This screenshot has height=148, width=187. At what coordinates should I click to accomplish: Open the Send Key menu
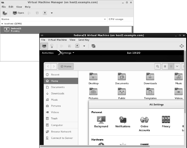pyautogui.click(x=84, y=40)
